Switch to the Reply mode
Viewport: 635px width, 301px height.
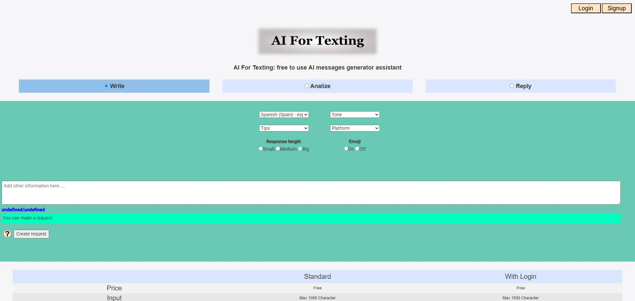point(512,86)
